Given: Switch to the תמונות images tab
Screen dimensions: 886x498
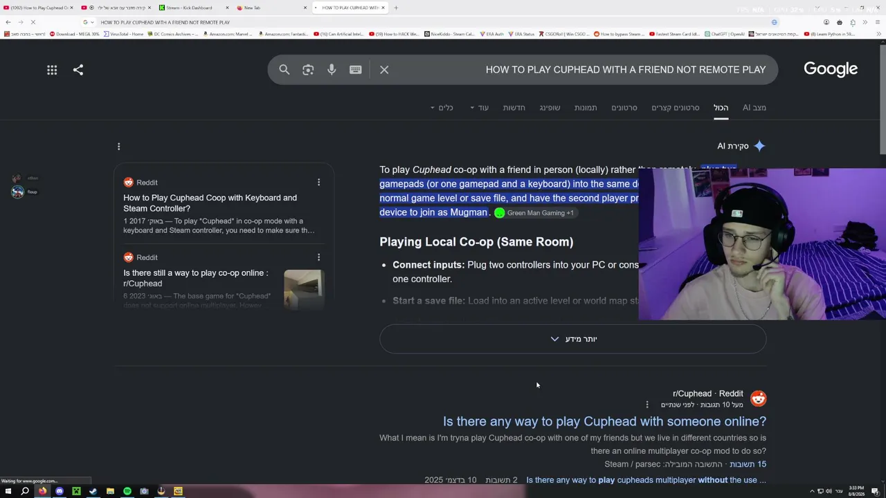Looking at the screenshot, I should [586, 107].
